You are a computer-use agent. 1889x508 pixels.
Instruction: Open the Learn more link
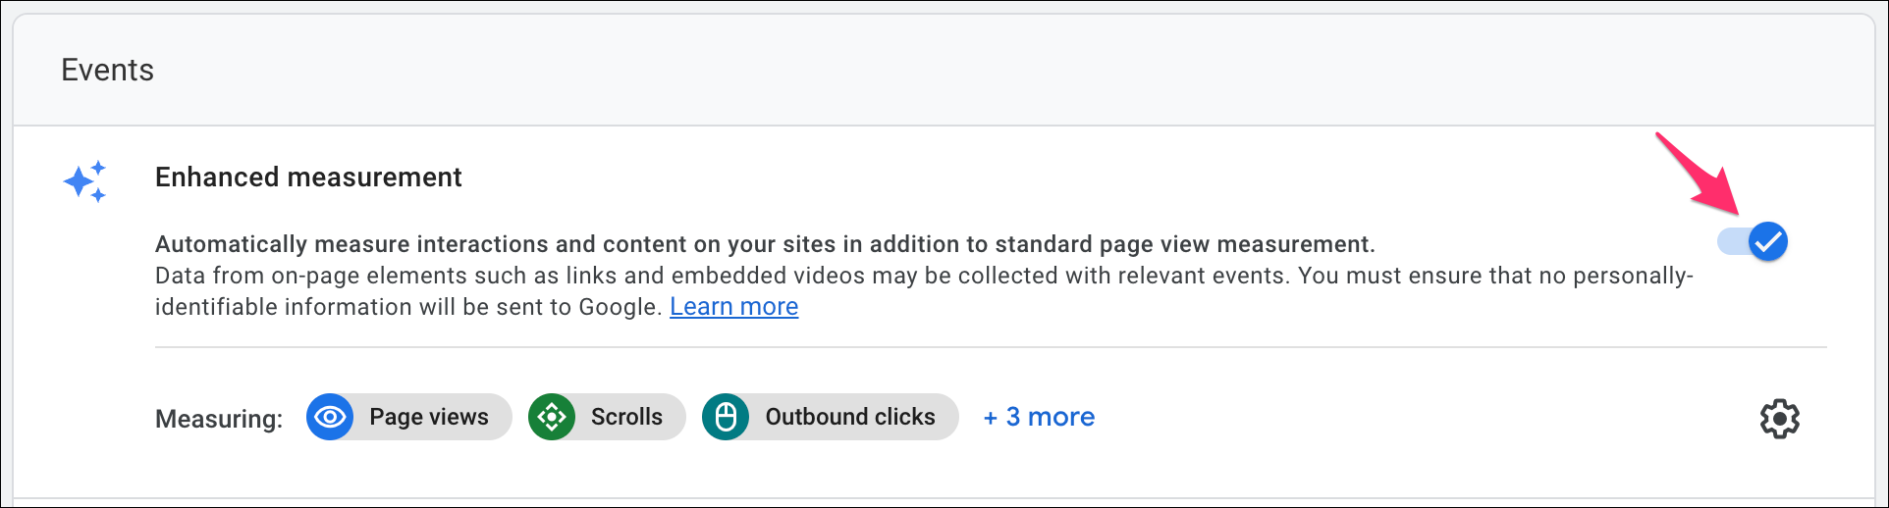coord(733,307)
